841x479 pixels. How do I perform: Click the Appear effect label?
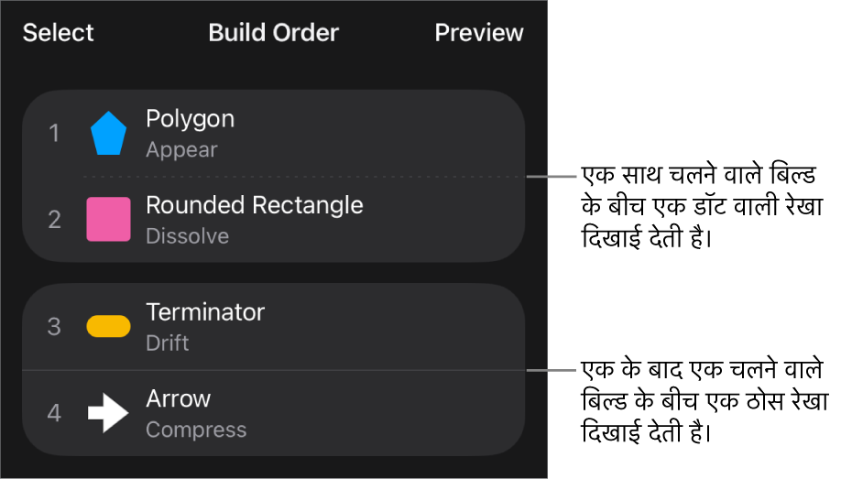point(181,149)
